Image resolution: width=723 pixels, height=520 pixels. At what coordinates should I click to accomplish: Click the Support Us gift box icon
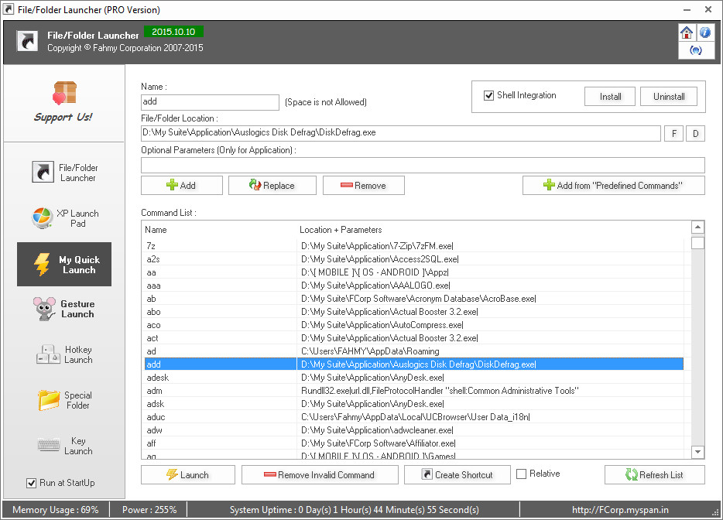64,93
